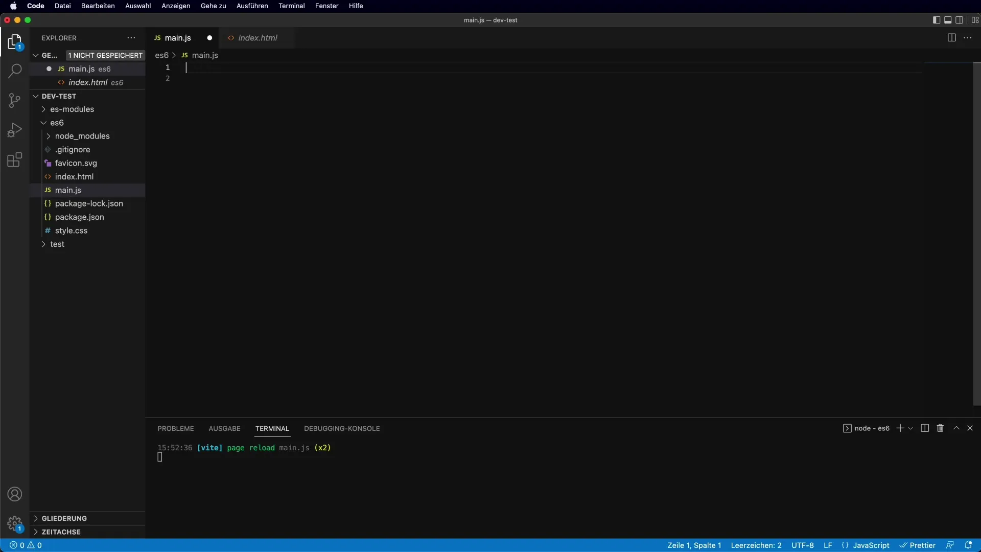Image resolution: width=981 pixels, height=552 pixels.
Task: Open the Terminal menu in menu bar
Action: click(291, 6)
